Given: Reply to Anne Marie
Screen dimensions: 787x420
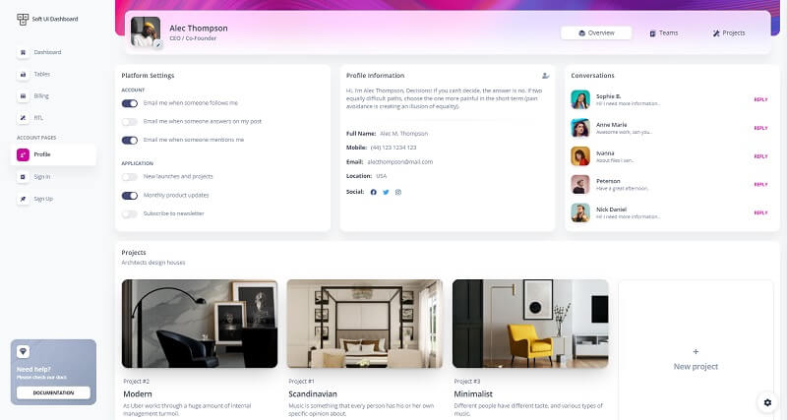Looking at the screenshot, I should pyautogui.click(x=760, y=129).
